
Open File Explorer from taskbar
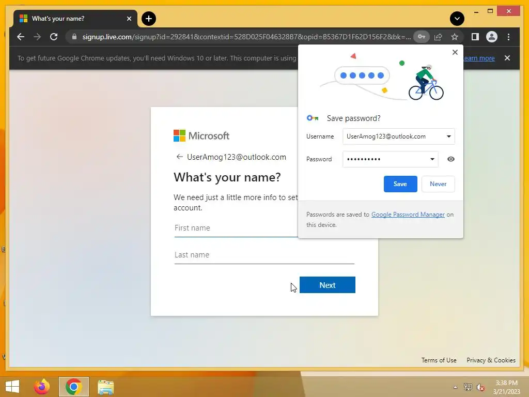click(x=105, y=387)
